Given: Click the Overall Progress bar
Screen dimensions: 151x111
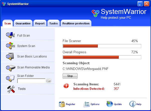Looking at the screenshot, I should coord(102,57).
